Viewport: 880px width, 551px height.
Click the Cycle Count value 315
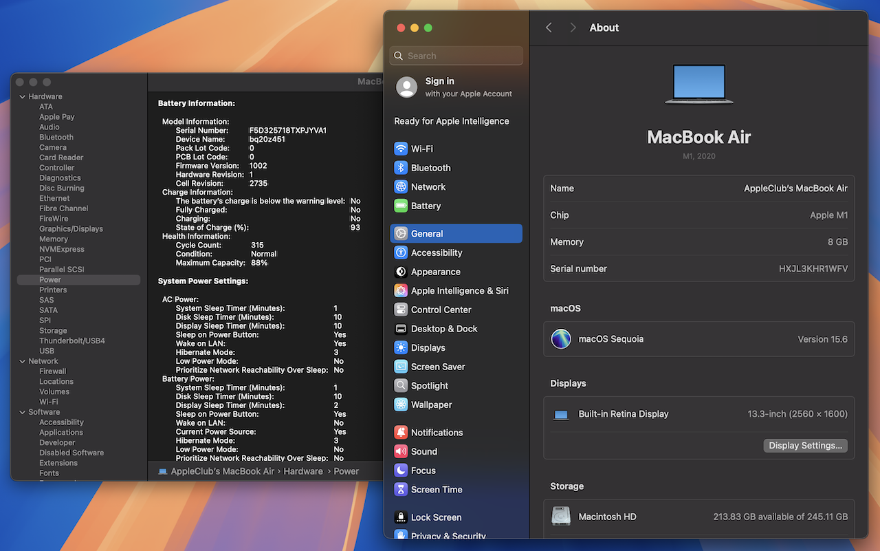258,246
